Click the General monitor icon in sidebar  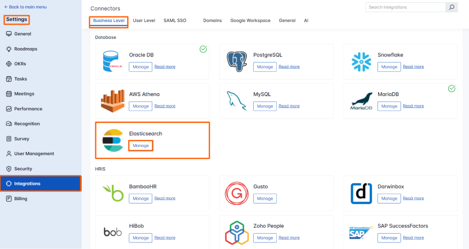[9, 34]
